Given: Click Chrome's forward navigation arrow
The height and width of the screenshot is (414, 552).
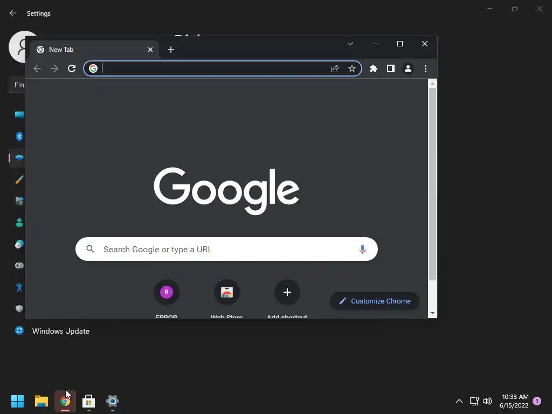Looking at the screenshot, I should [54, 68].
